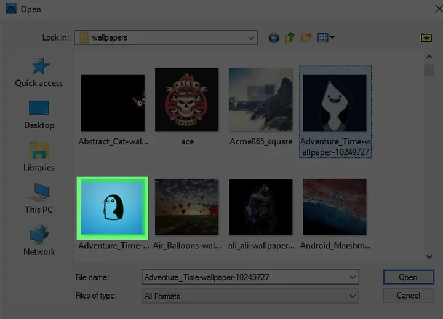Expand the File name dropdown arrow
This screenshot has height=319, width=443.
click(353, 277)
